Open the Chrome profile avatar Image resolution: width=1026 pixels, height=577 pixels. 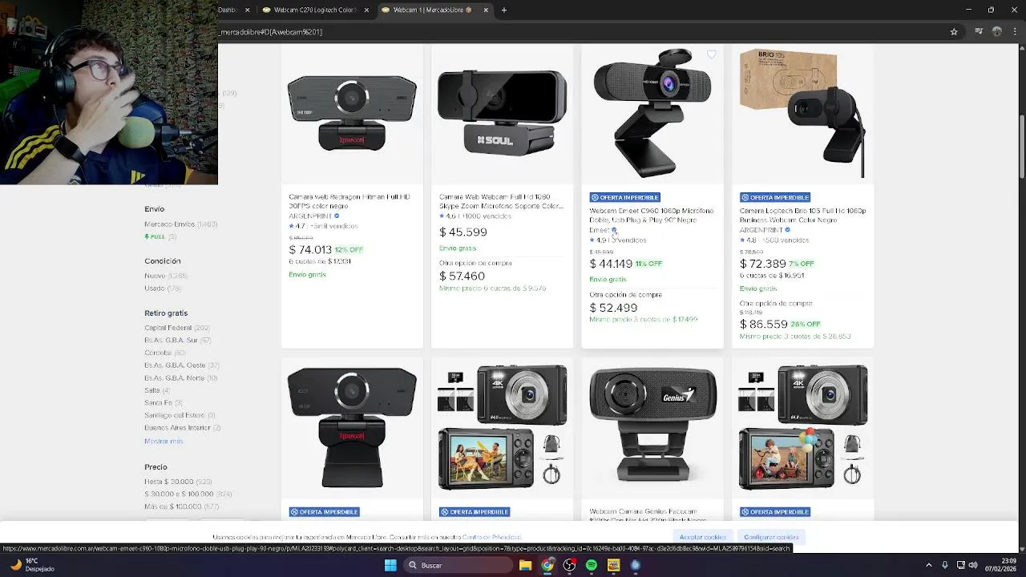tap(997, 32)
